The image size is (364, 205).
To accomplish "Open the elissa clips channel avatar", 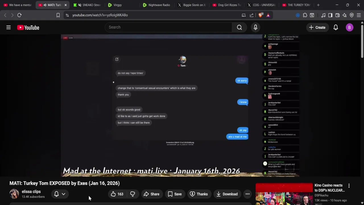I will pos(14,194).
